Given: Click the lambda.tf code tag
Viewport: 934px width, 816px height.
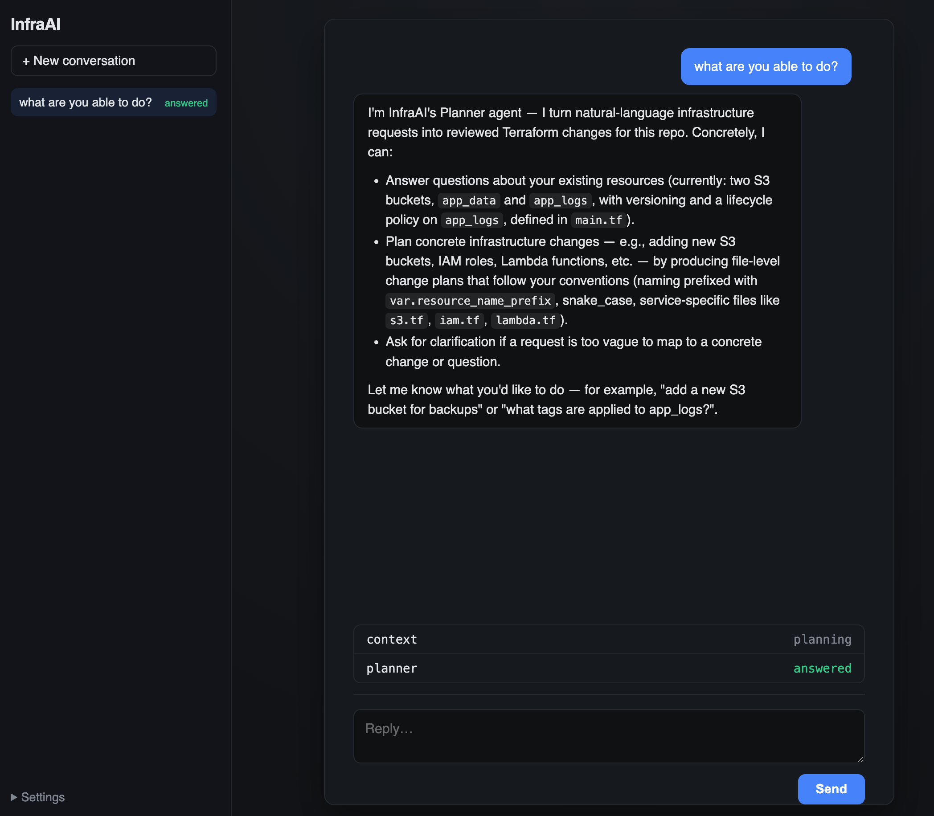Looking at the screenshot, I should pyautogui.click(x=525, y=320).
